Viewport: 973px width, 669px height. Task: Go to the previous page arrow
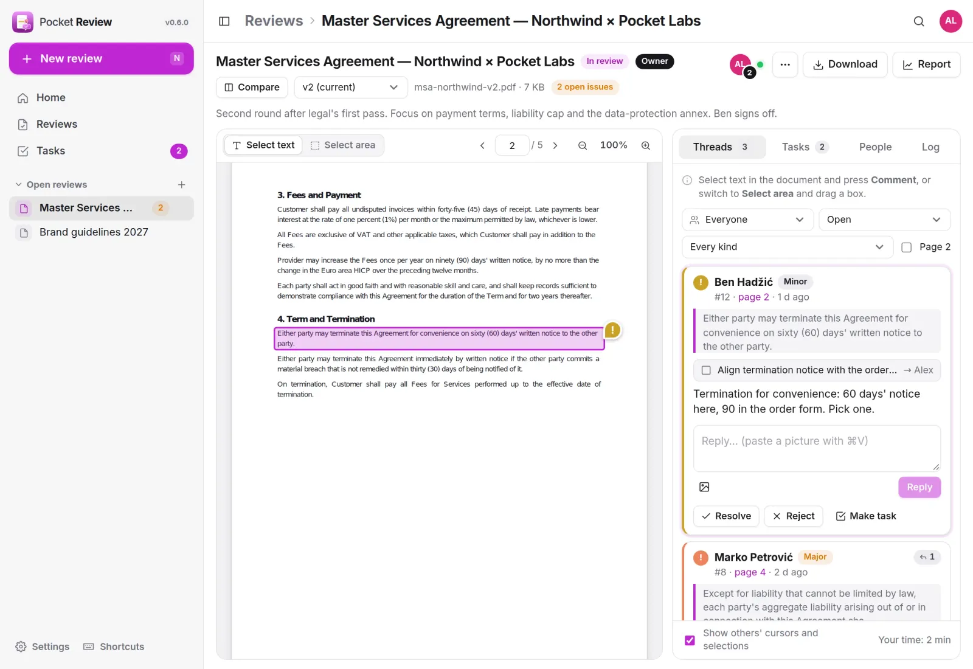[x=482, y=145]
